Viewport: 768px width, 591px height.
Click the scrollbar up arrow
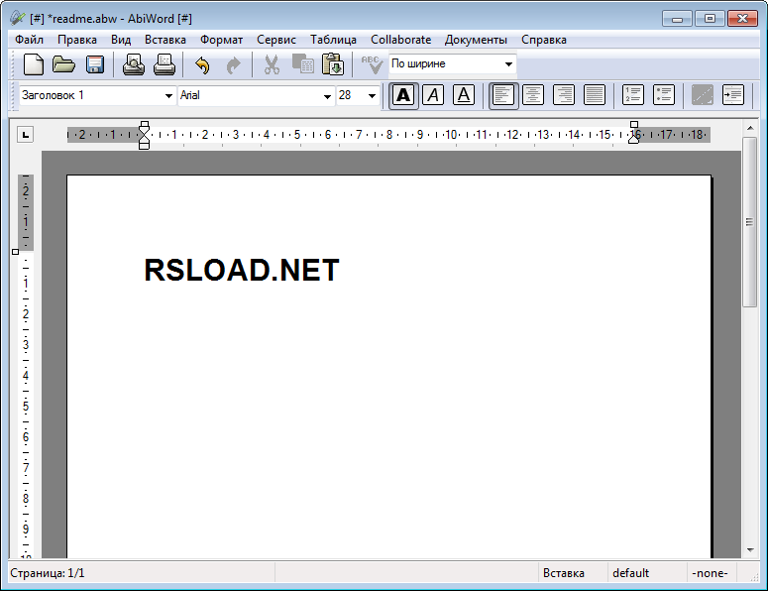(750, 128)
